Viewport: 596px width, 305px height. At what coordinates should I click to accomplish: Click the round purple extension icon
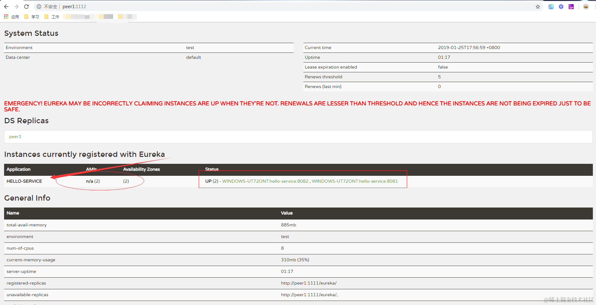(x=561, y=7)
